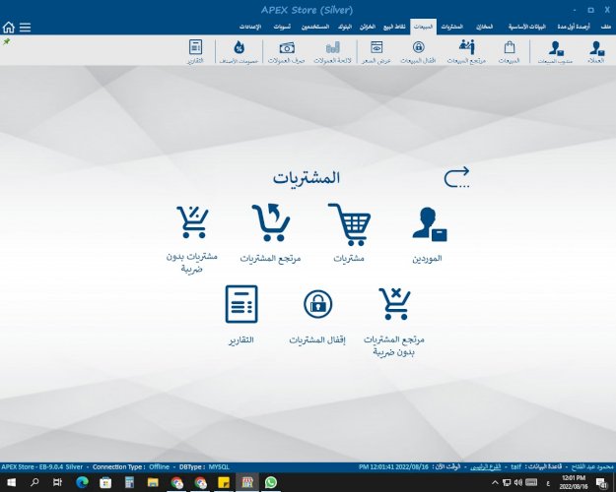Viewport: 616px width, 492px height.
Task: Click خصومات الأصناف discount toolbar icon
Action: point(239,50)
